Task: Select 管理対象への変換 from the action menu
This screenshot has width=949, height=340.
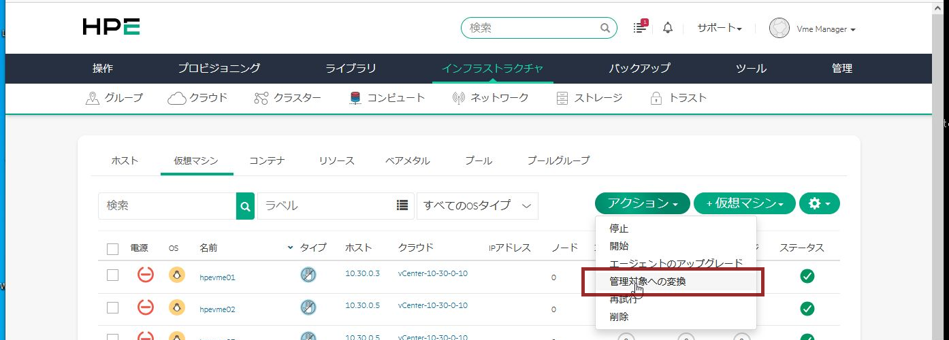Action: 647,281
